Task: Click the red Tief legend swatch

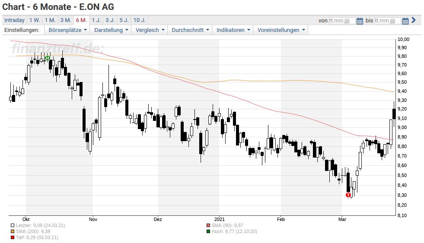Action: [13, 237]
